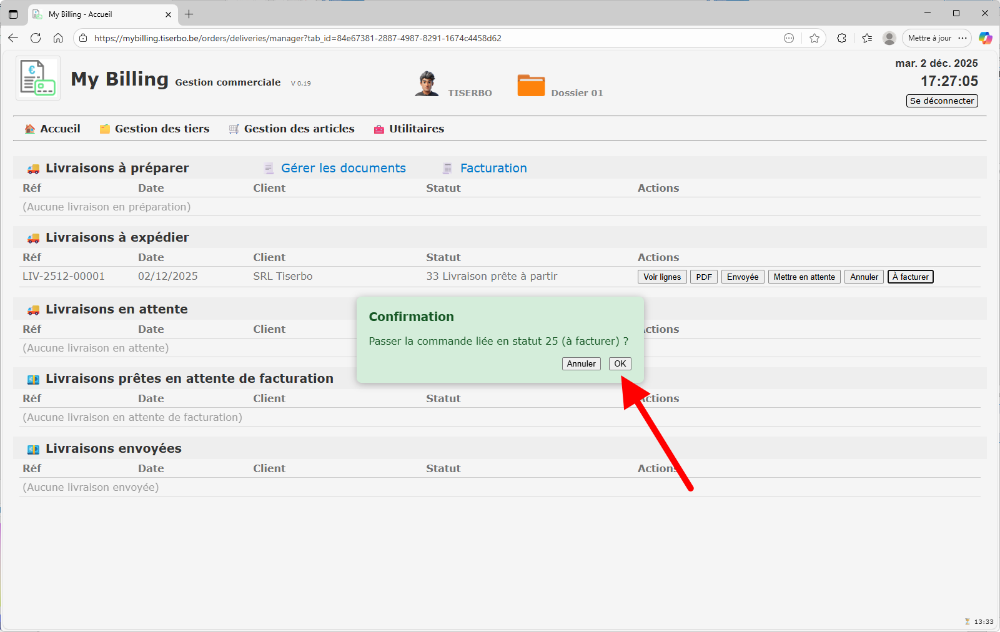Go to browser home page icon
1000x632 pixels.
point(58,38)
